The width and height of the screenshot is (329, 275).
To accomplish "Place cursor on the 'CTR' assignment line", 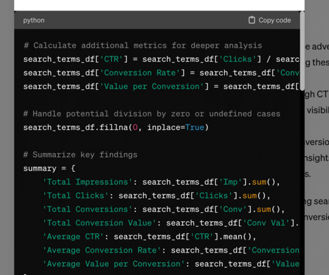I will pos(161,59).
